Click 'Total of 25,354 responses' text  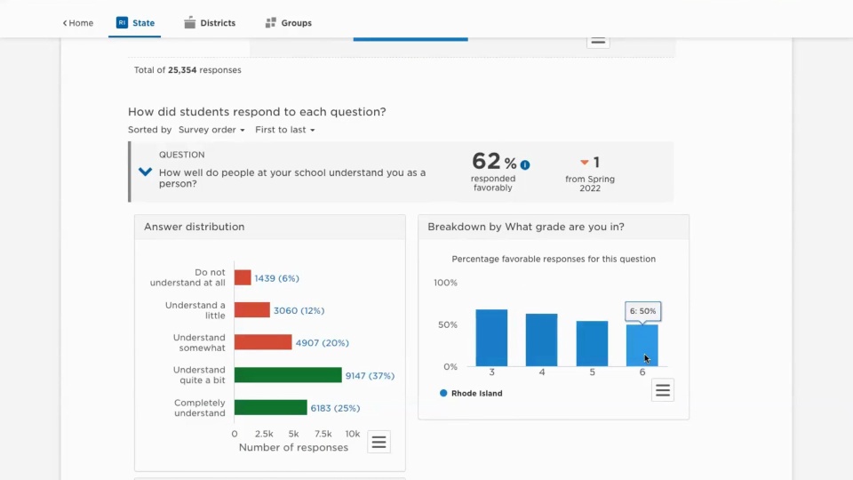pos(187,69)
